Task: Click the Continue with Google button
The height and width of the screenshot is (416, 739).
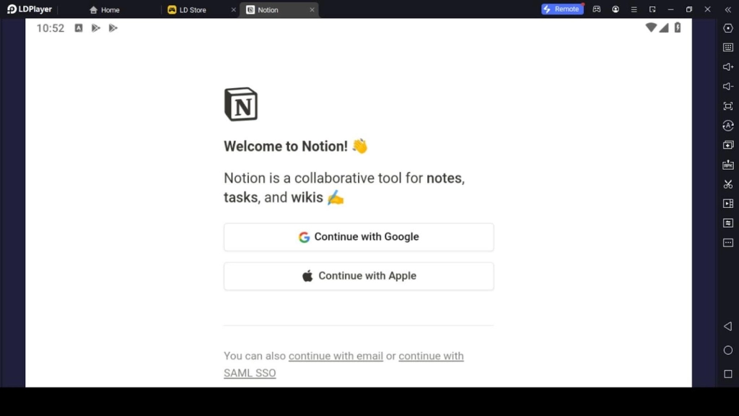Action: click(x=359, y=237)
